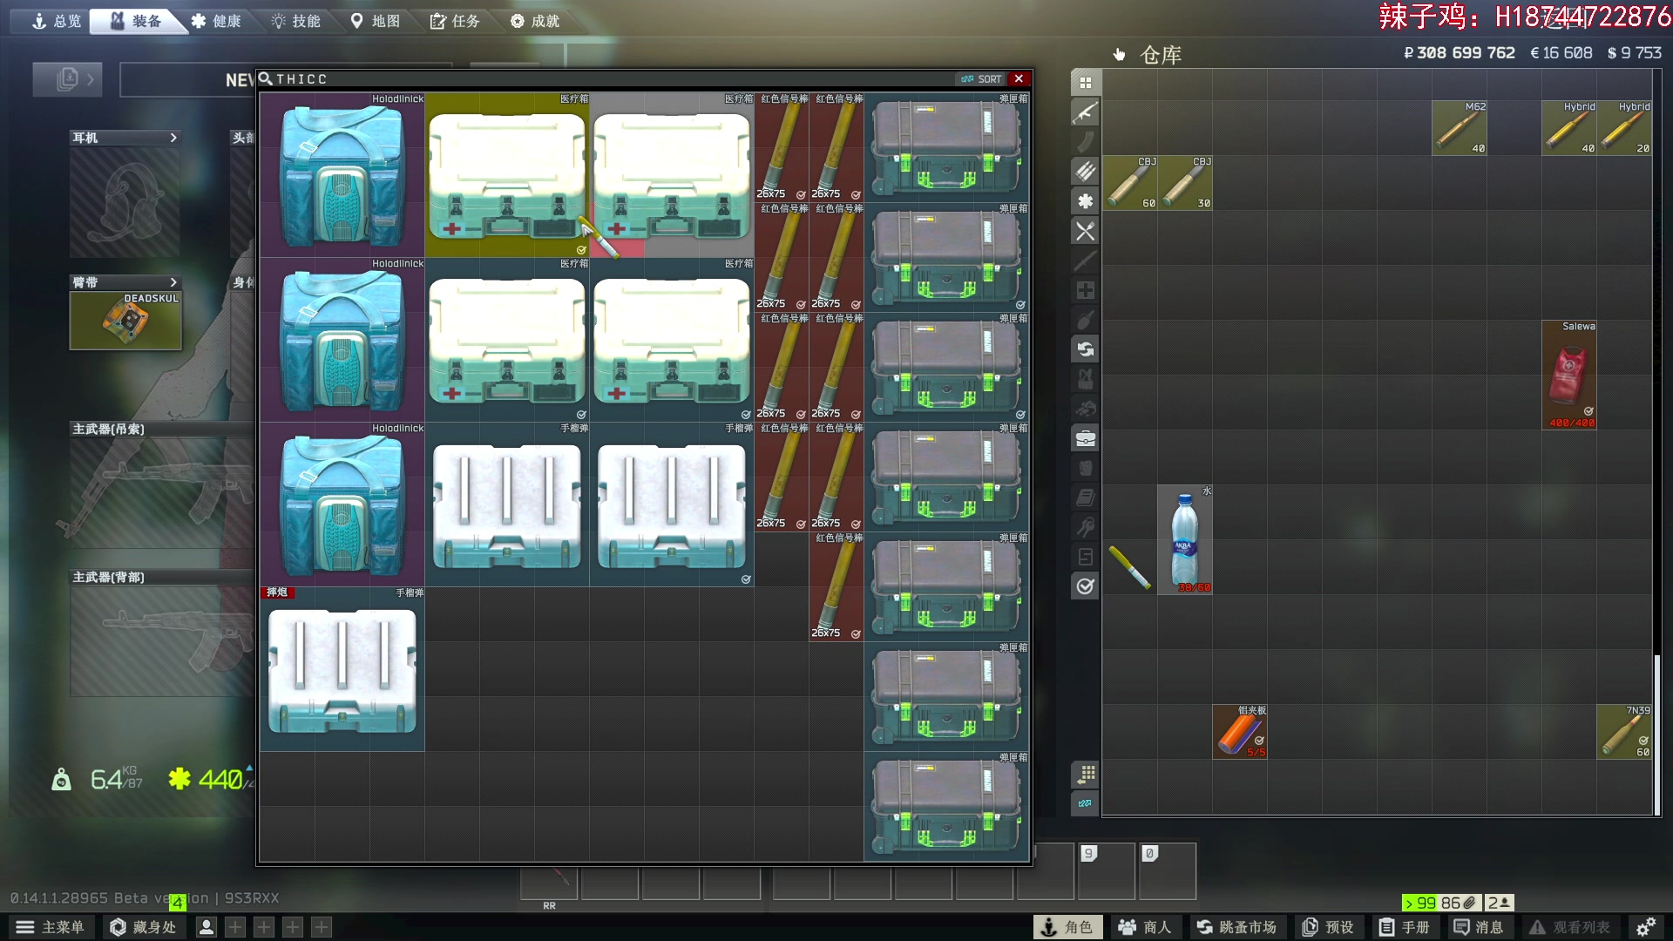Viewport: 1673px width, 941px height.
Task: Filter stash by grenades icon
Action: coord(1085,320)
